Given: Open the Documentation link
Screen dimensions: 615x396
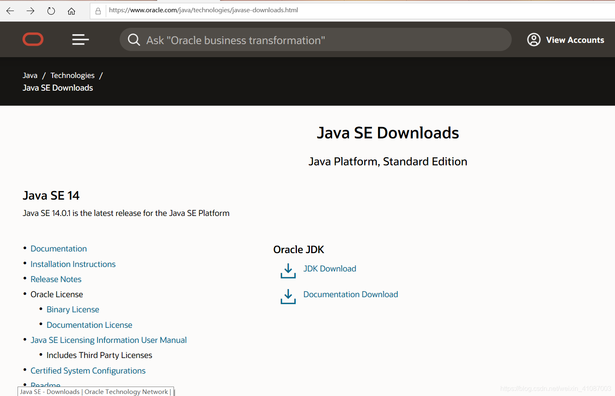Looking at the screenshot, I should pyautogui.click(x=59, y=249).
